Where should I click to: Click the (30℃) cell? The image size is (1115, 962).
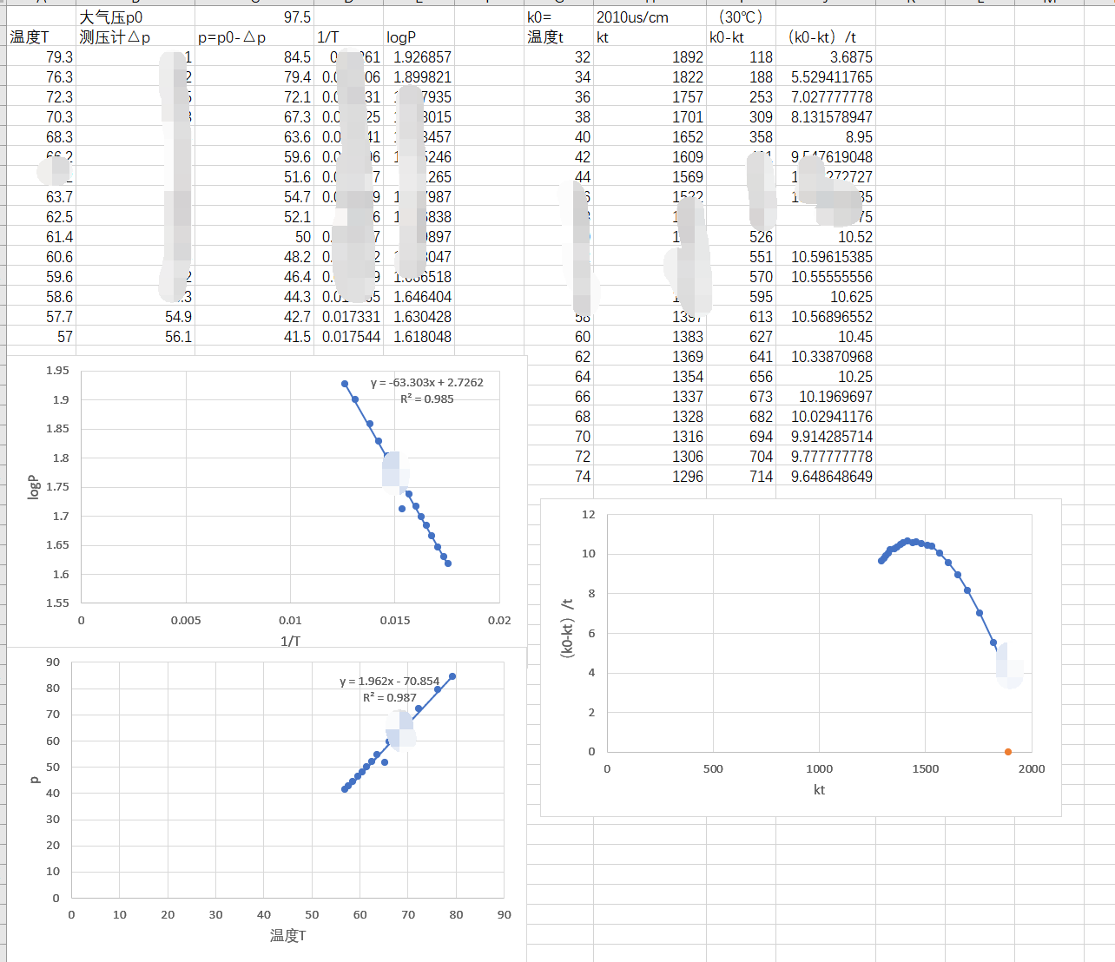[740, 17]
